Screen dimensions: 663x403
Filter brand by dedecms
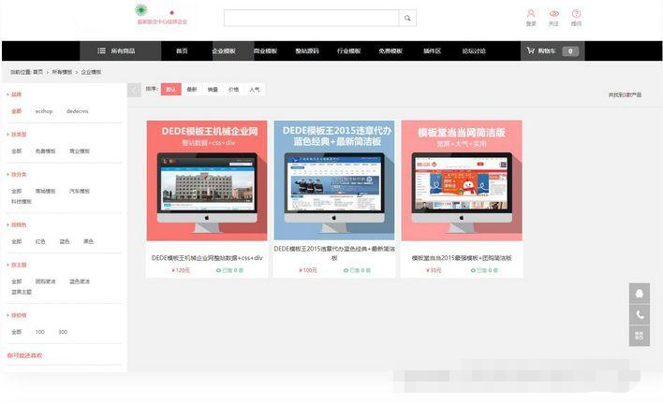[78, 111]
